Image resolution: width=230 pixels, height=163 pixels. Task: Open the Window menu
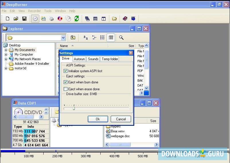click(x=60, y=11)
